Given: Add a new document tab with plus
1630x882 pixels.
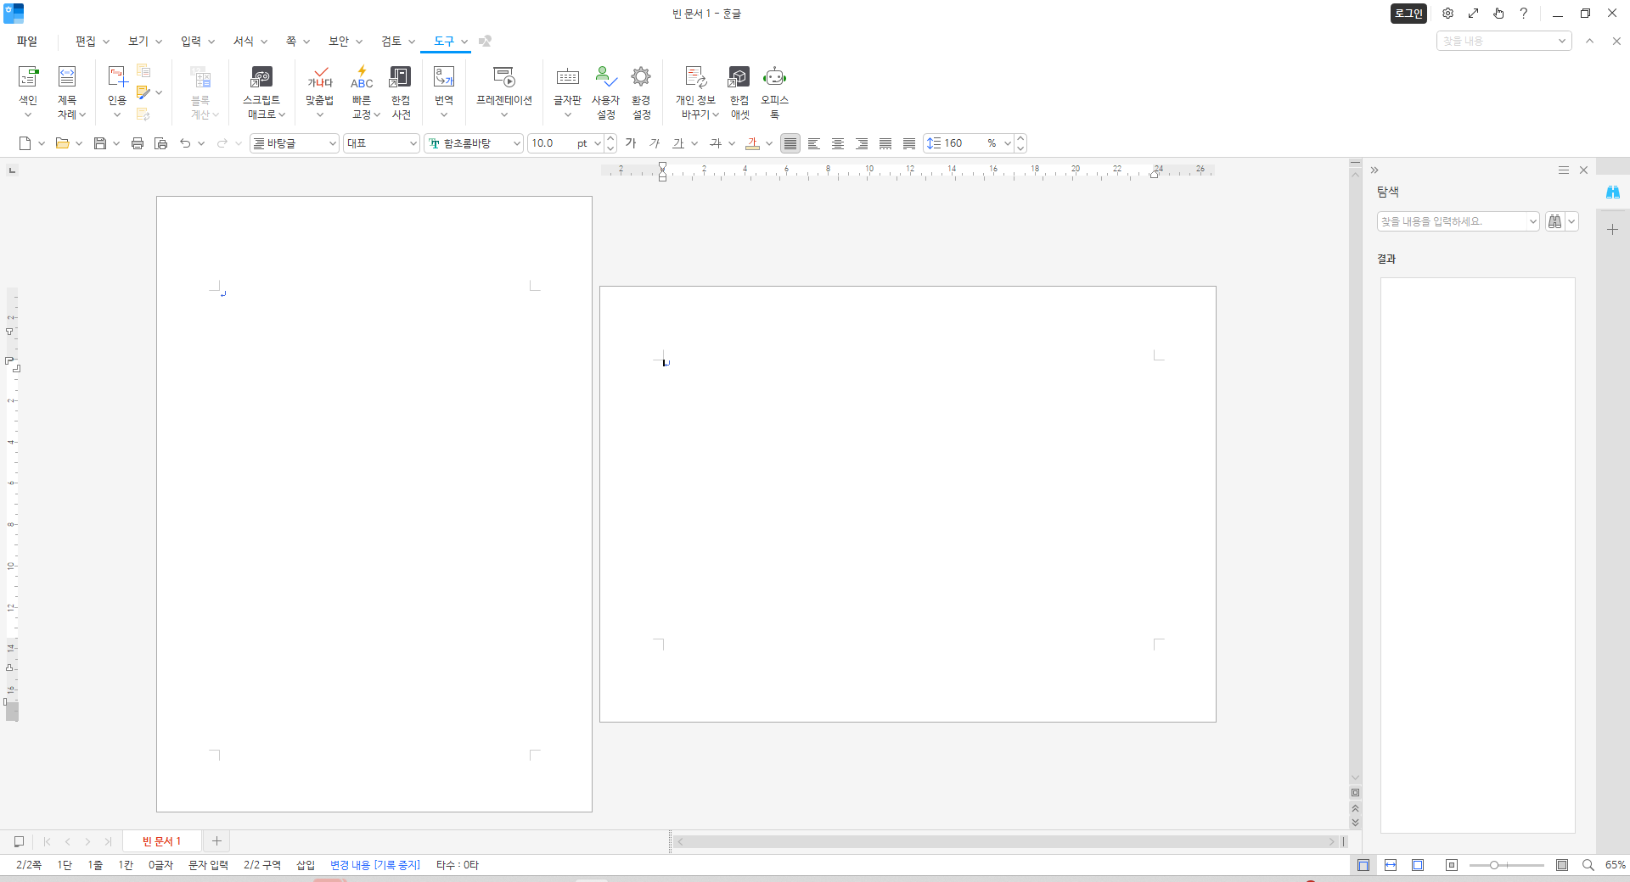Looking at the screenshot, I should tap(216, 840).
